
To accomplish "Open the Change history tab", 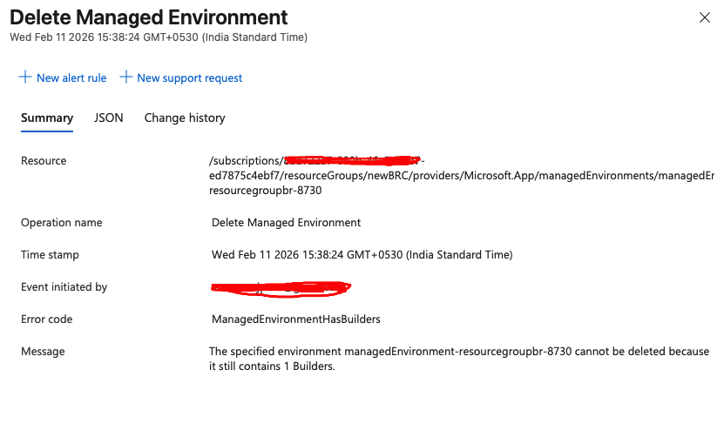I will [185, 118].
